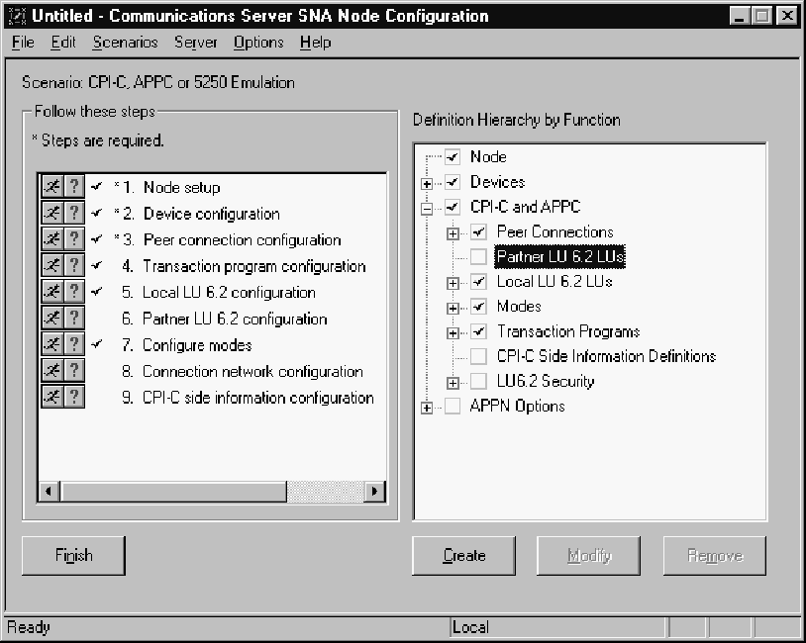The width and height of the screenshot is (806, 643).
Task: Toggle the Devices checkbox in hierarchy
Action: click(x=453, y=182)
